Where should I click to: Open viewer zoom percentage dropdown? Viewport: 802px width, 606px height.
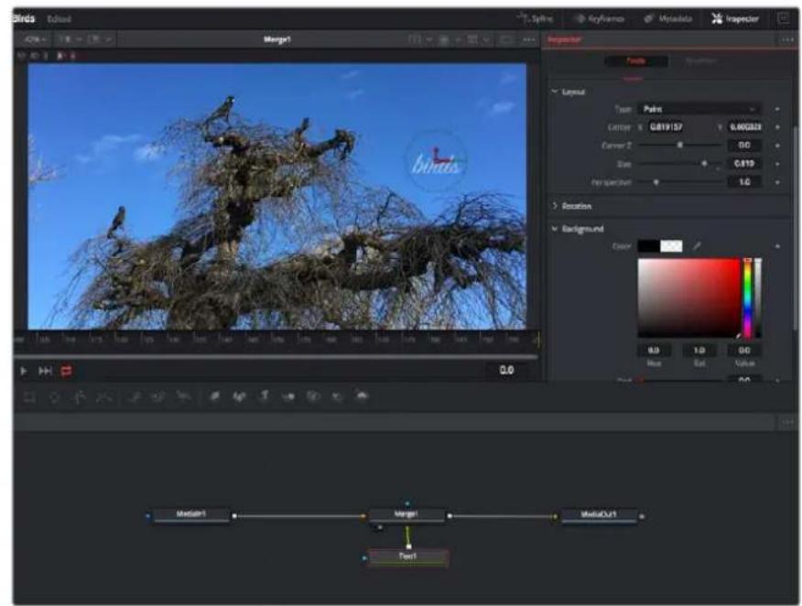pyautogui.click(x=36, y=39)
